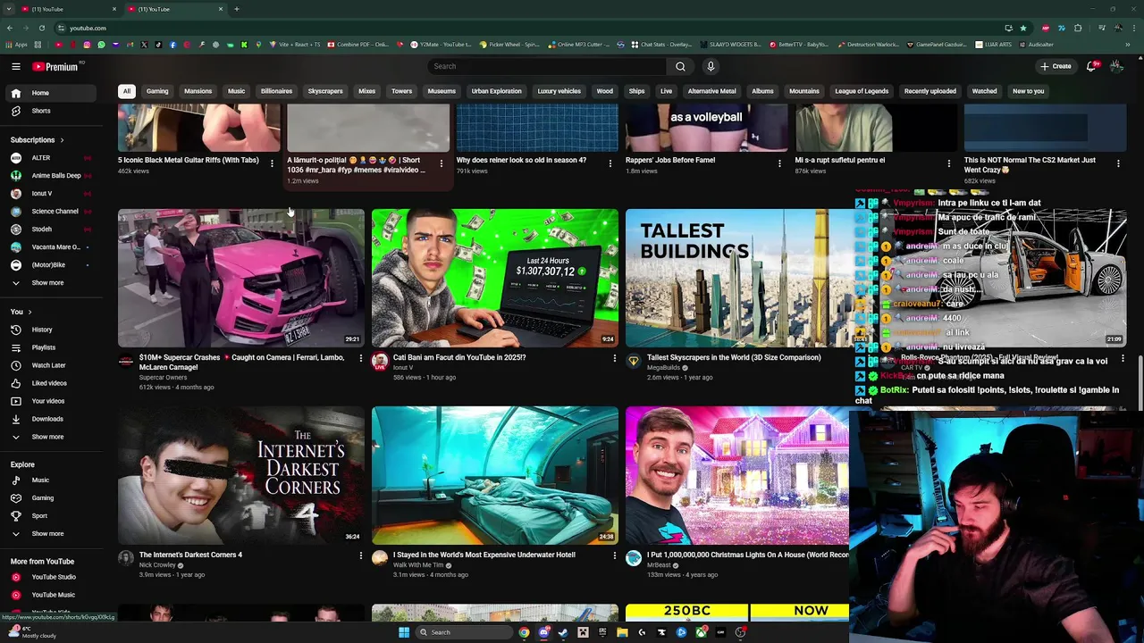This screenshot has height=643, width=1144.
Task: Open Chrome from the taskbar
Action: tap(524, 632)
